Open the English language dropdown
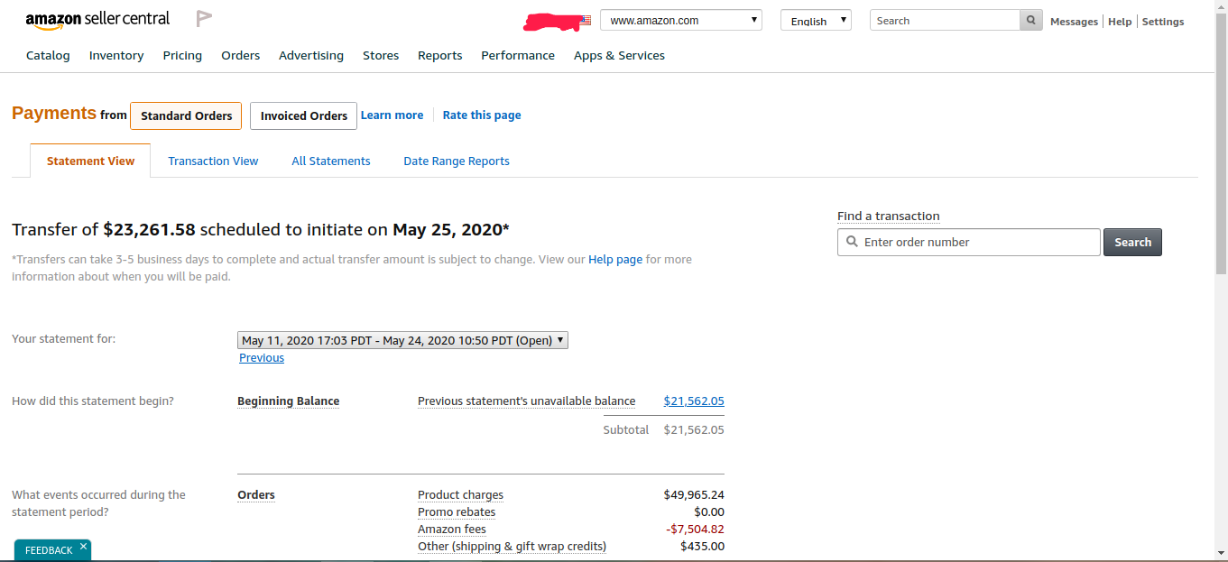Viewport: 1228px width, 562px height. pyautogui.click(x=816, y=20)
